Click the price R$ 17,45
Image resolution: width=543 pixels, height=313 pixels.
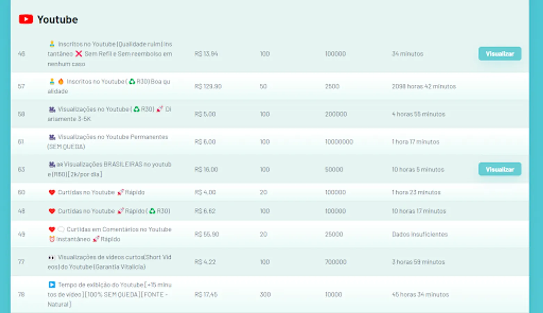206,295
